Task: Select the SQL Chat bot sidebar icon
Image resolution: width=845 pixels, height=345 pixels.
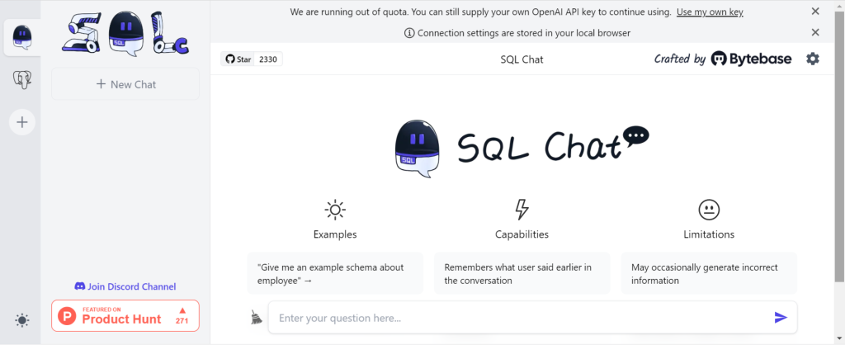Action: [21, 38]
